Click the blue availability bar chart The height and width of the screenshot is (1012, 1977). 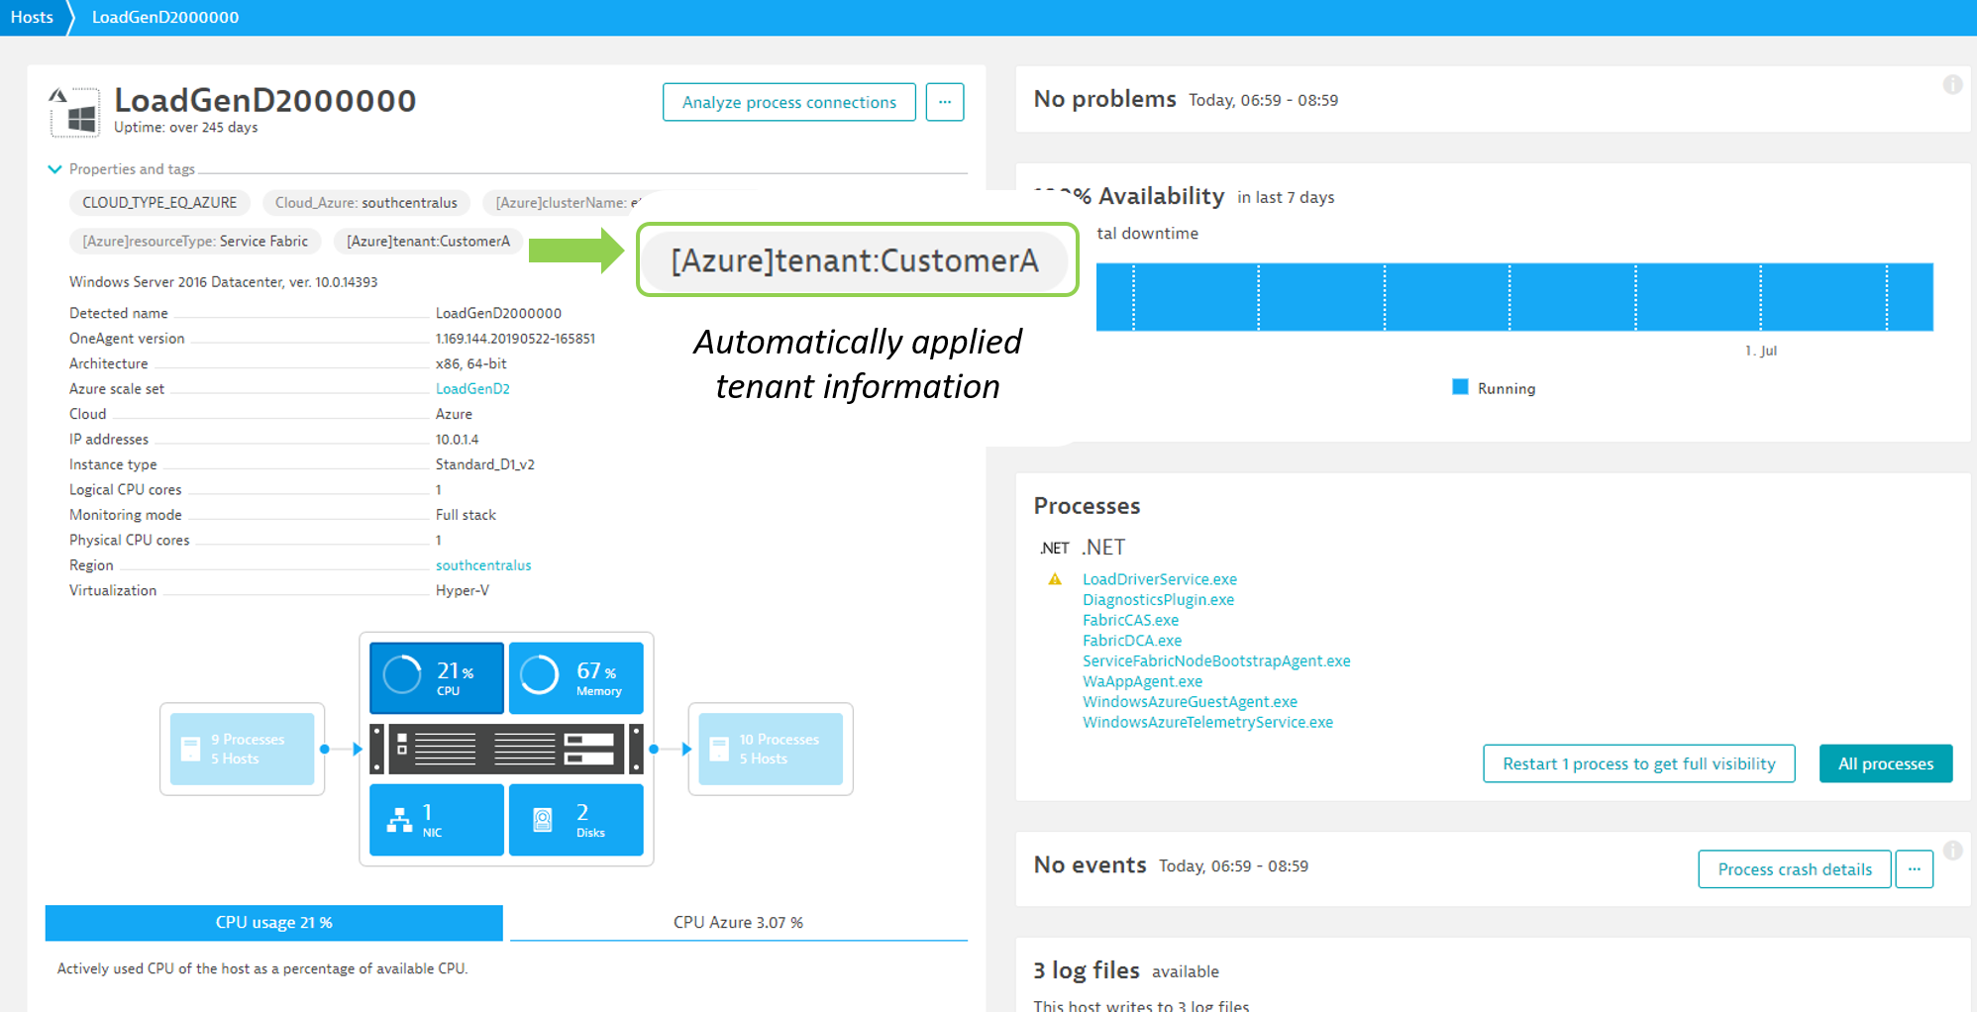(1514, 297)
